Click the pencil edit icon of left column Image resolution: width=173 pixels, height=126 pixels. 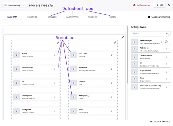58,43
